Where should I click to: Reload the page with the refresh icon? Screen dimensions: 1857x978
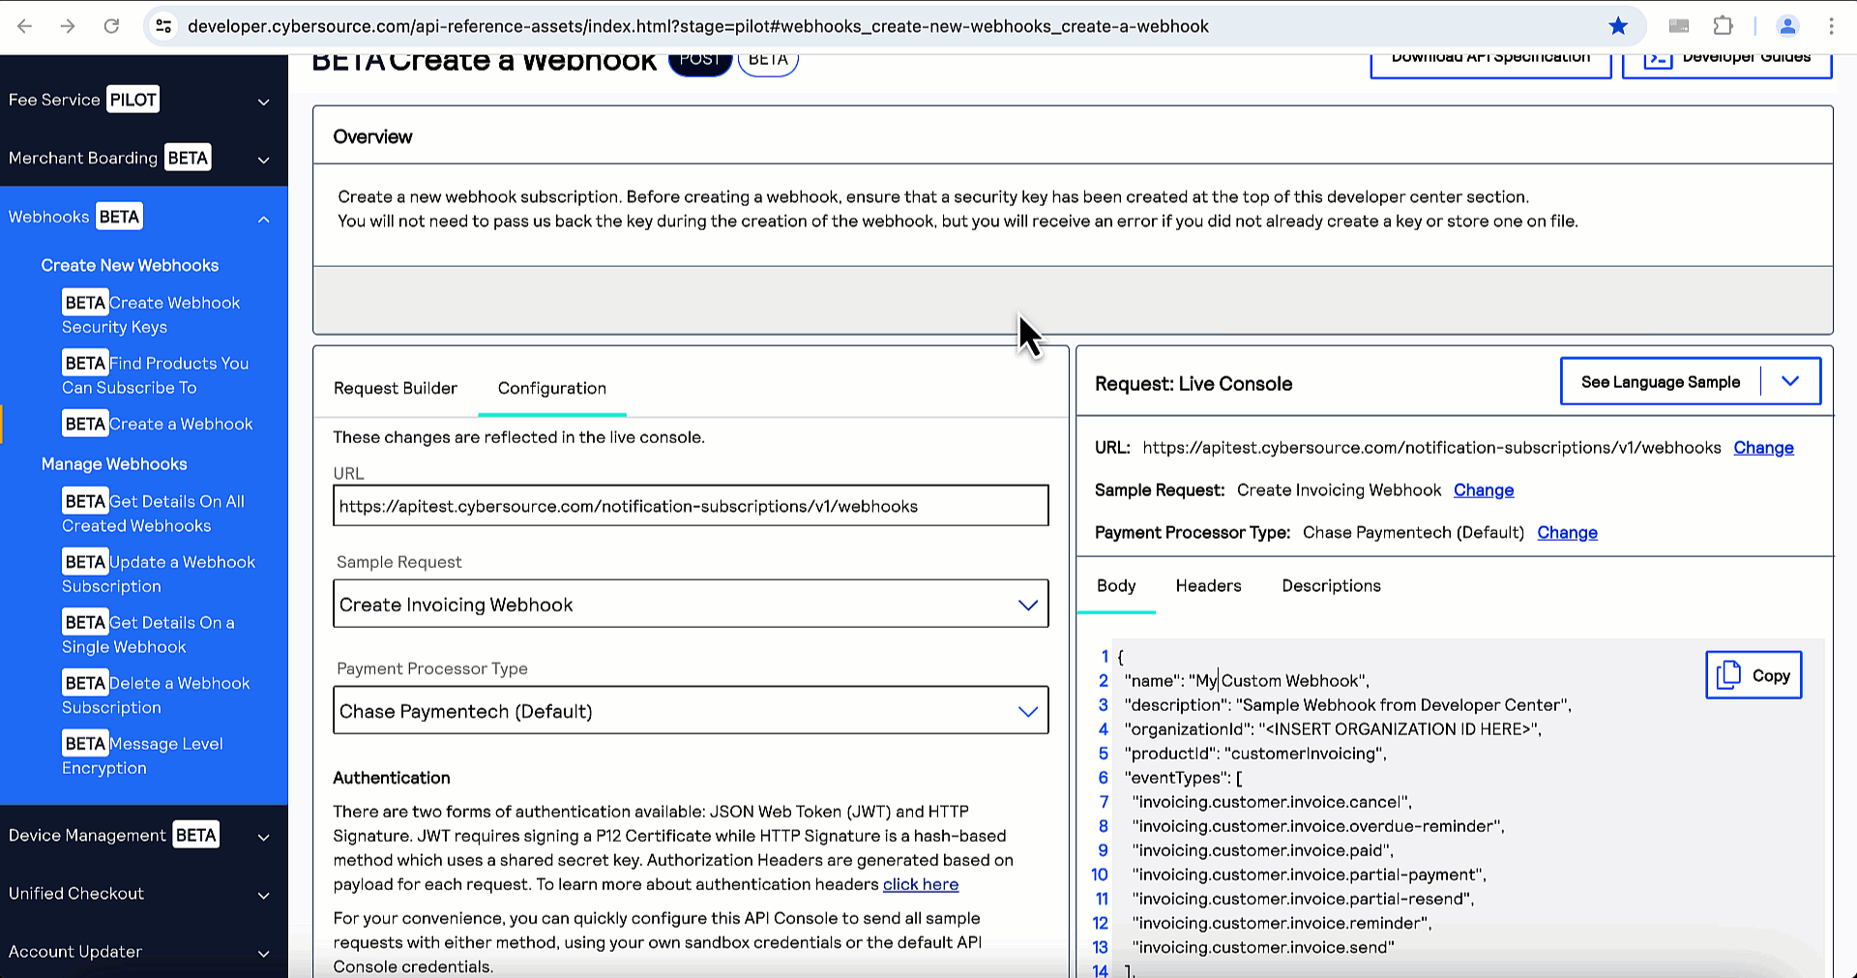(111, 26)
